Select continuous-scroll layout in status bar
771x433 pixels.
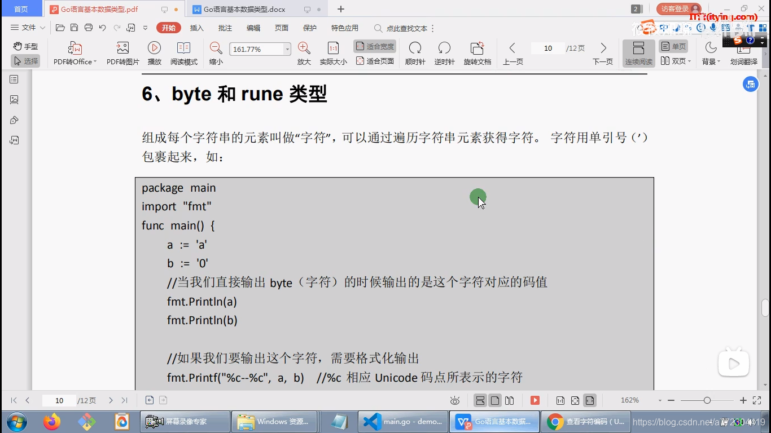click(x=480, y=400)
